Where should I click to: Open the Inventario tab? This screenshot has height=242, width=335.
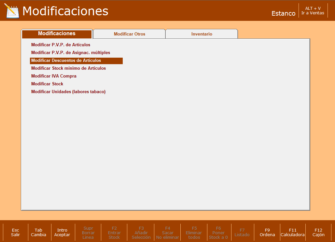(x=202, y=34)
